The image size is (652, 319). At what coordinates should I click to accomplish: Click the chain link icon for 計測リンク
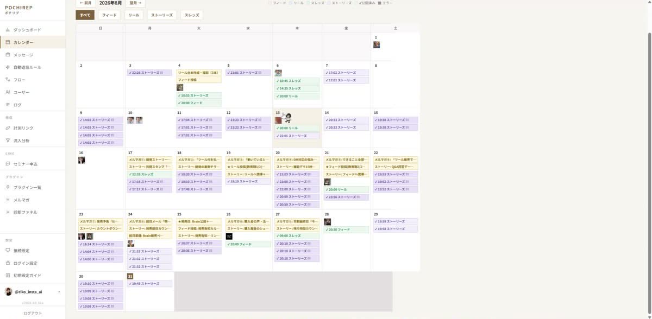tap(8, 128)
